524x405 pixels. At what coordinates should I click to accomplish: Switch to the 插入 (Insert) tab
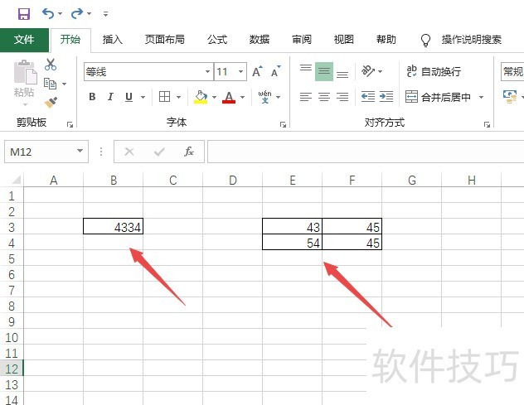113,39
